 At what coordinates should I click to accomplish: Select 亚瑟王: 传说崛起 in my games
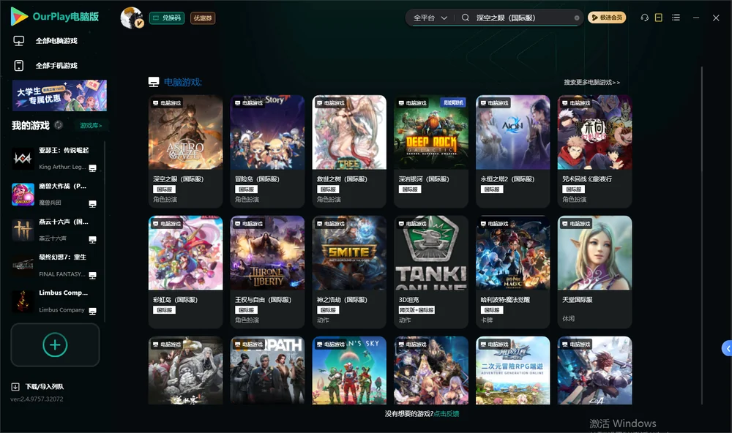pos(55,159)
